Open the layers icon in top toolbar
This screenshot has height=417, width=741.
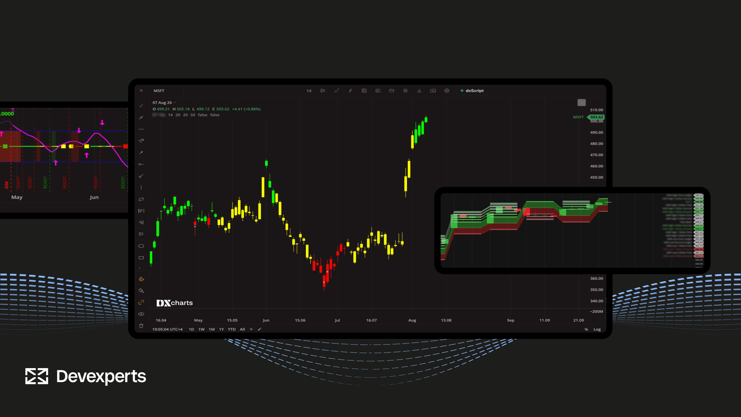[x=405, y=91]
